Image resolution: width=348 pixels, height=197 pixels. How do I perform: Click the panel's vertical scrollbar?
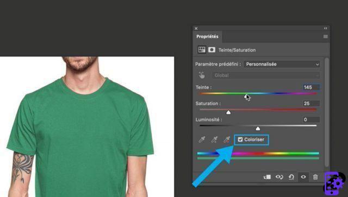tap(326, 112)
